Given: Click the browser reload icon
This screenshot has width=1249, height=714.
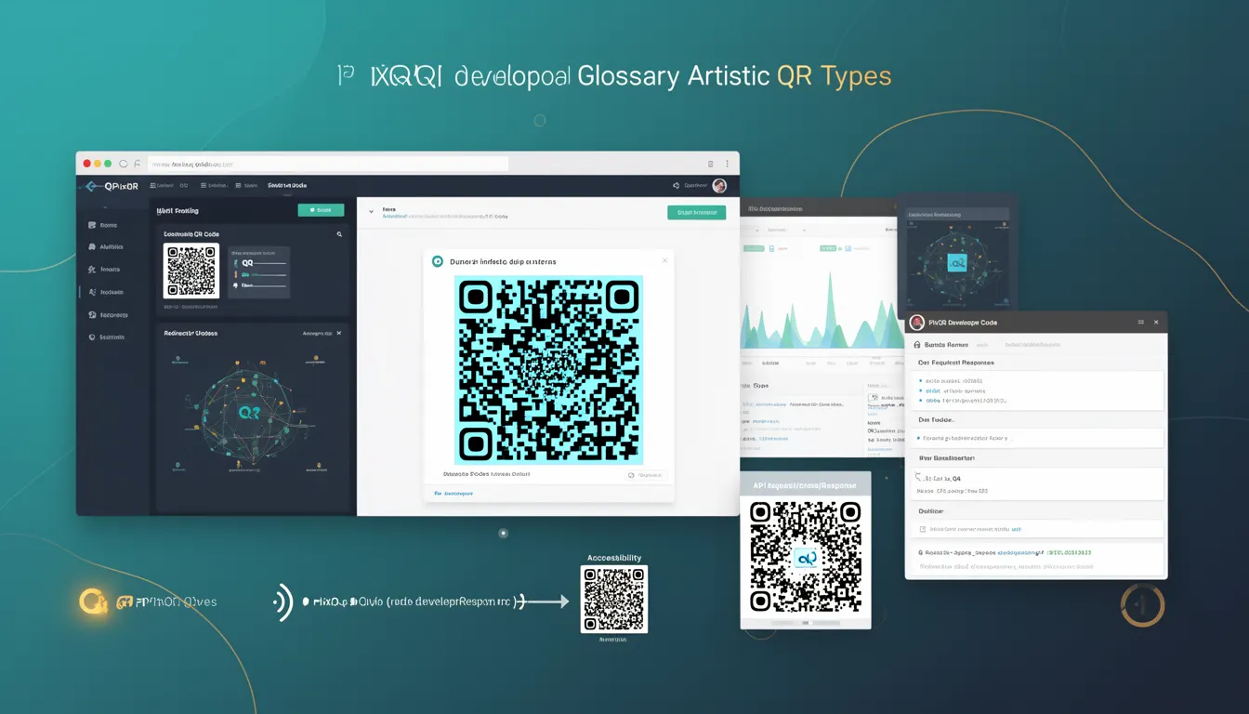Looking at the screenshot, I should click(x=124, y=163).
